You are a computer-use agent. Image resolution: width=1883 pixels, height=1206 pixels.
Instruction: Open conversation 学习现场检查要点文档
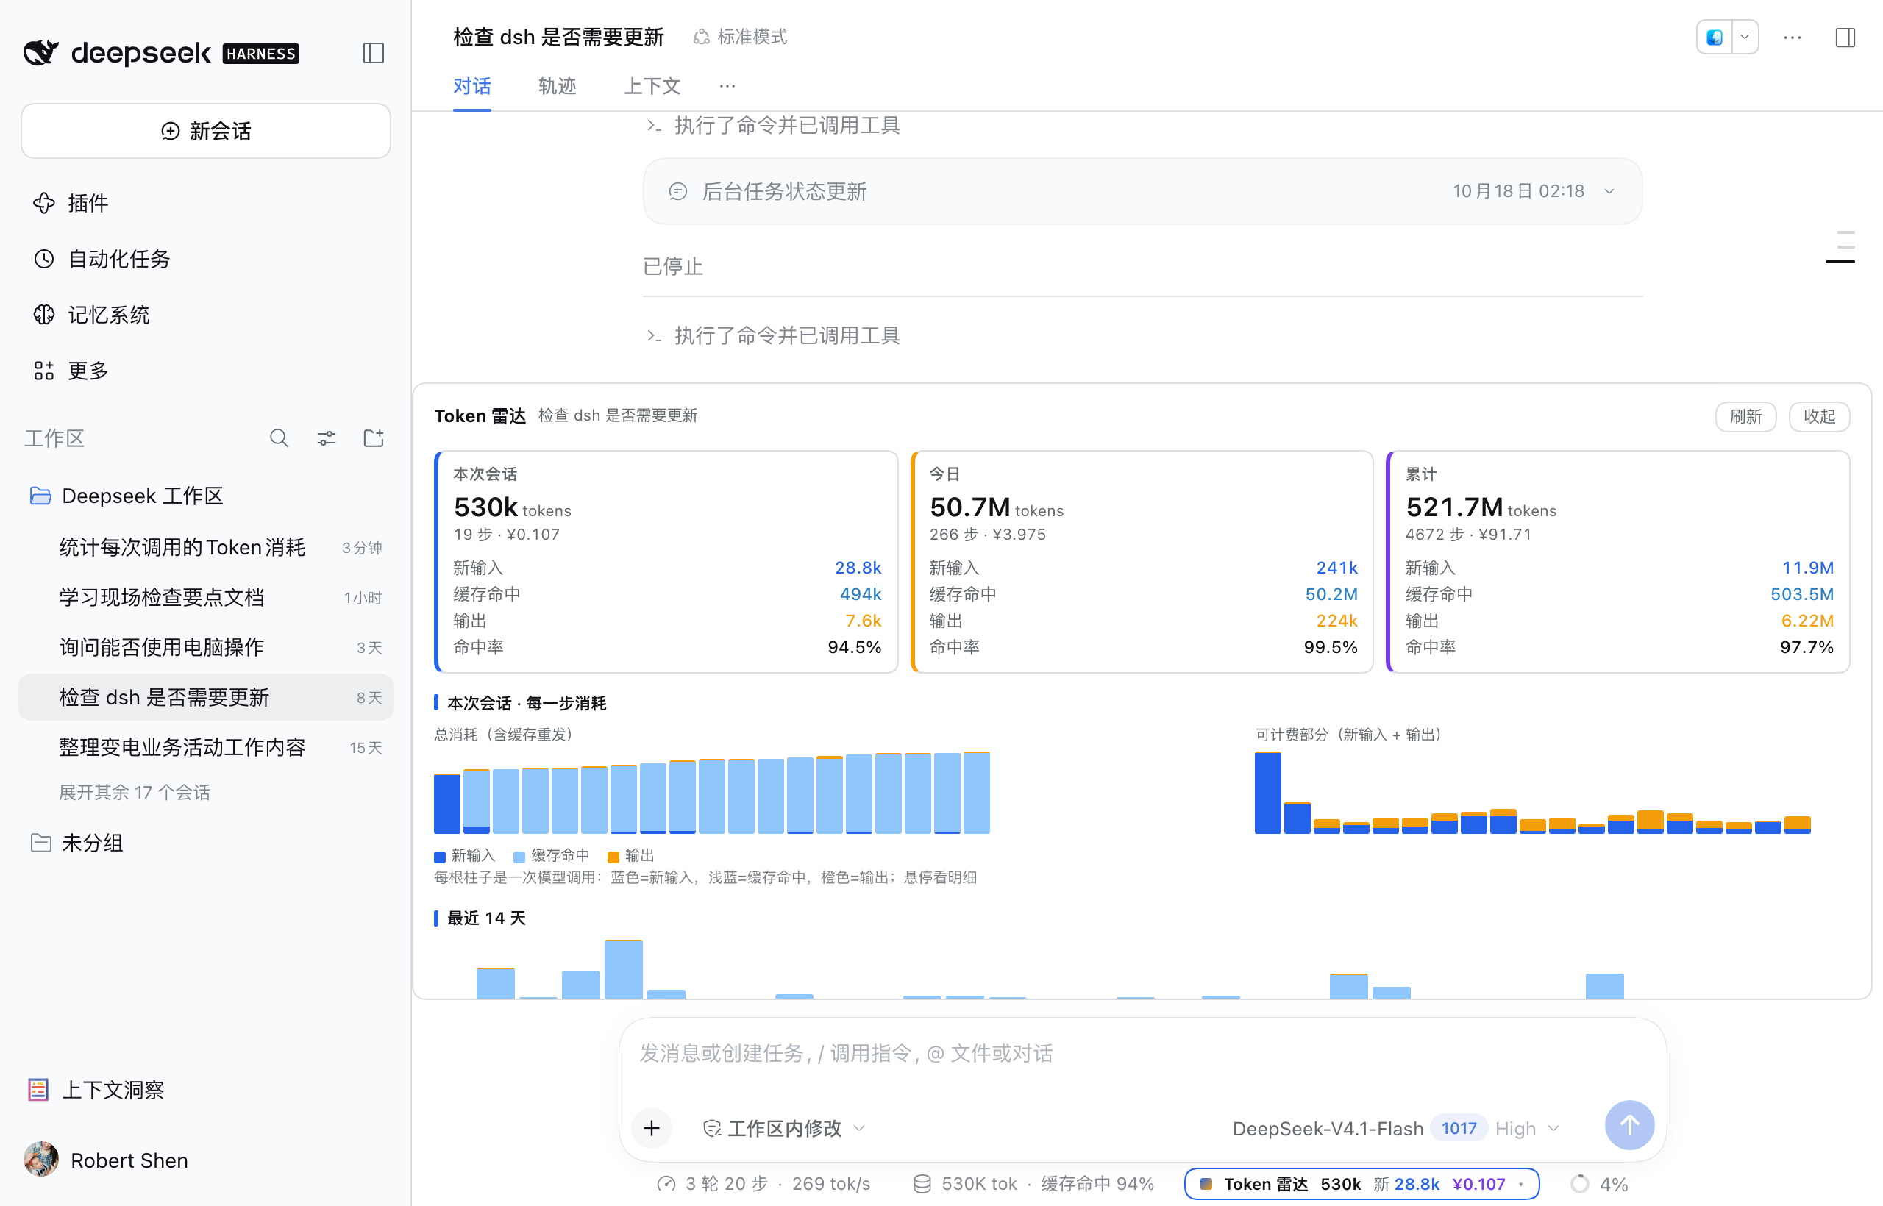[x=206, y=598]
